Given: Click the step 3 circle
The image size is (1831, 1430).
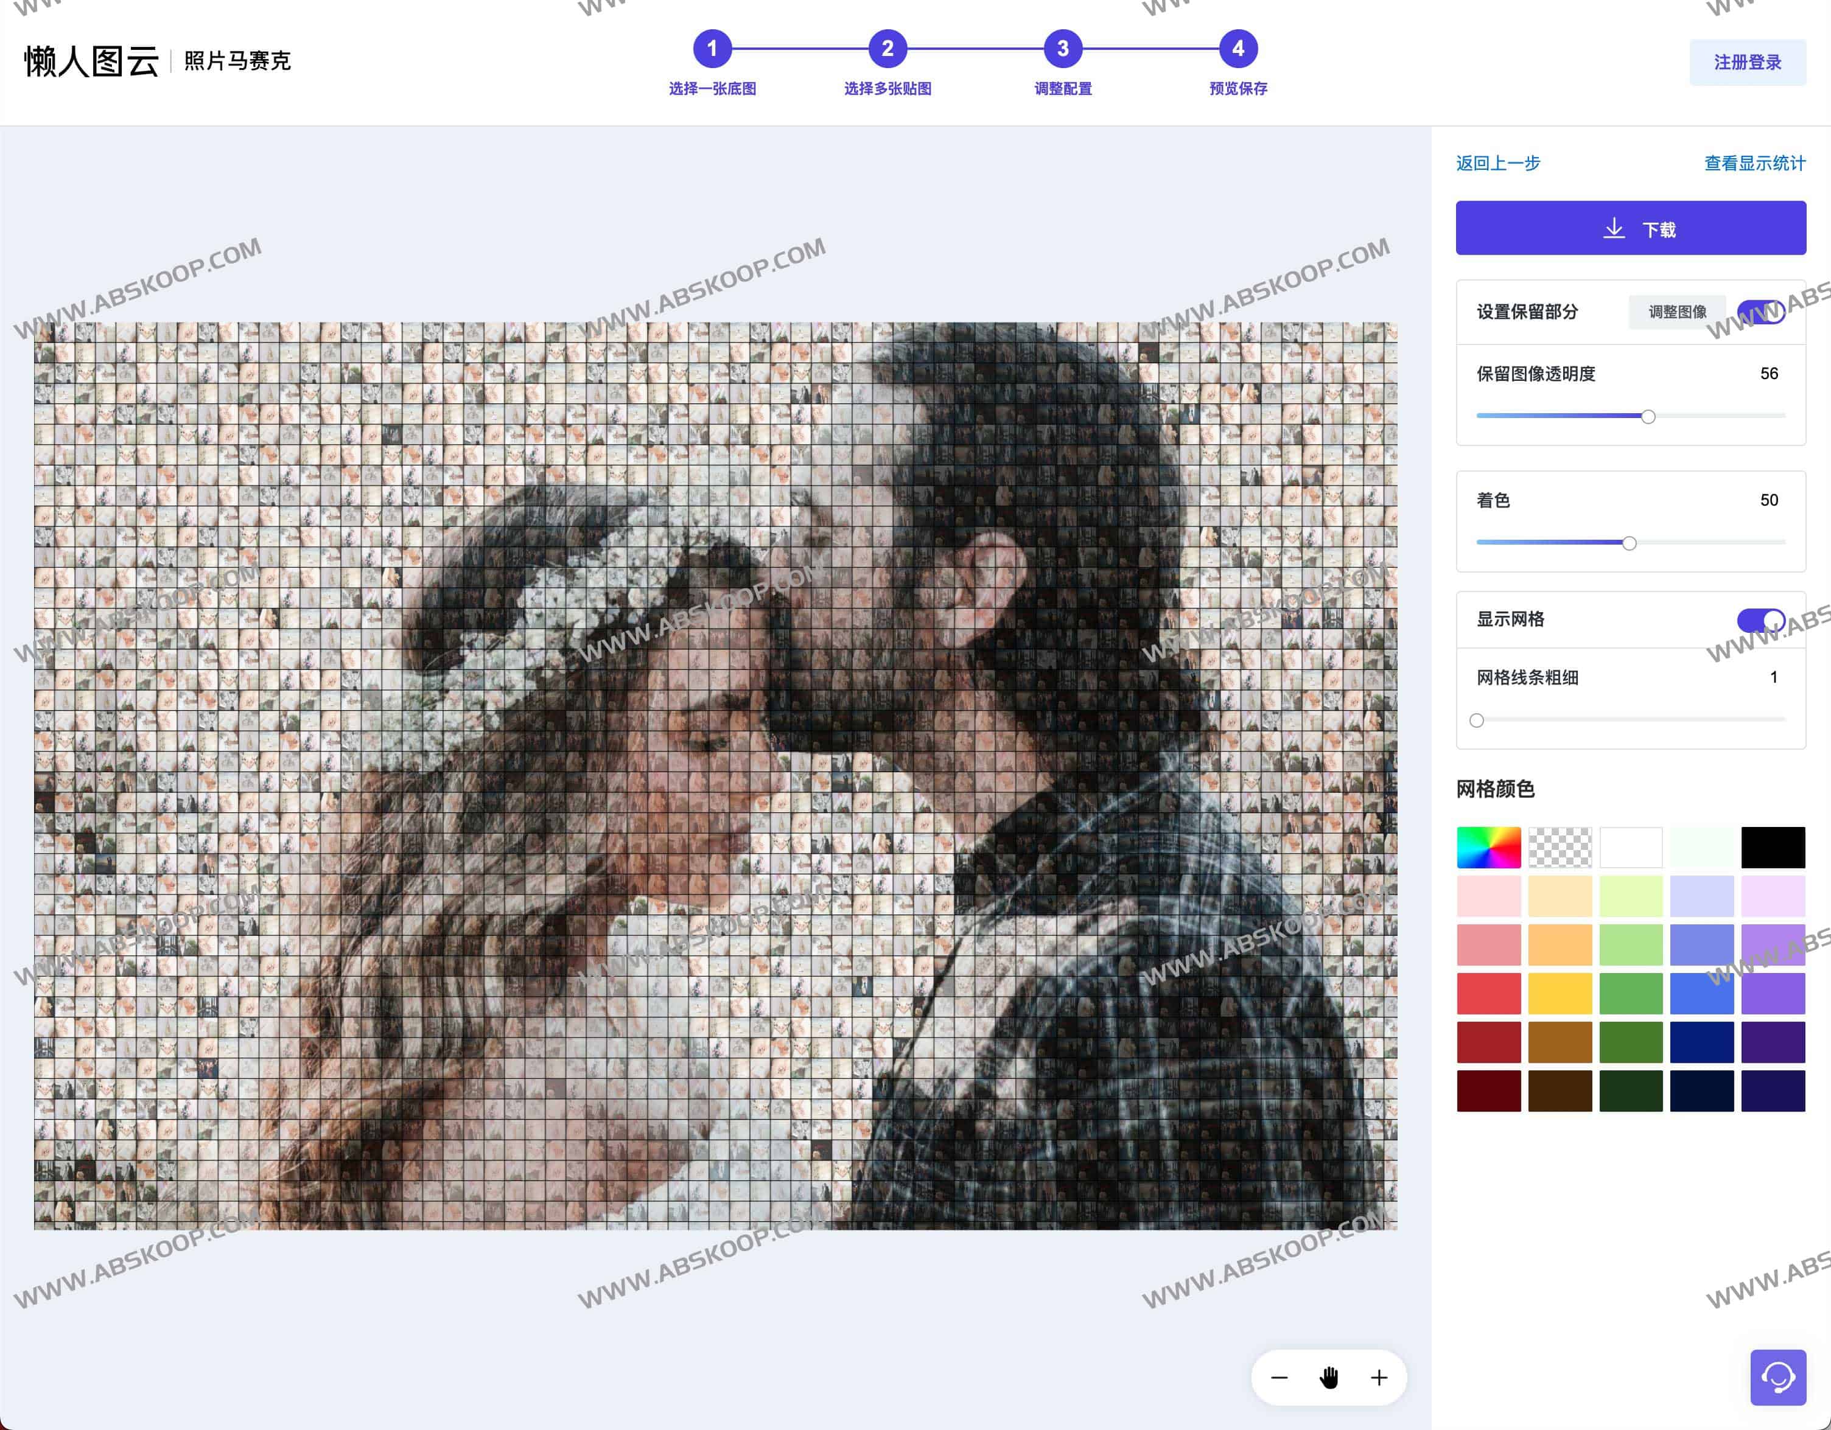Looking at the screenshot, I should tap(1062, 49).
